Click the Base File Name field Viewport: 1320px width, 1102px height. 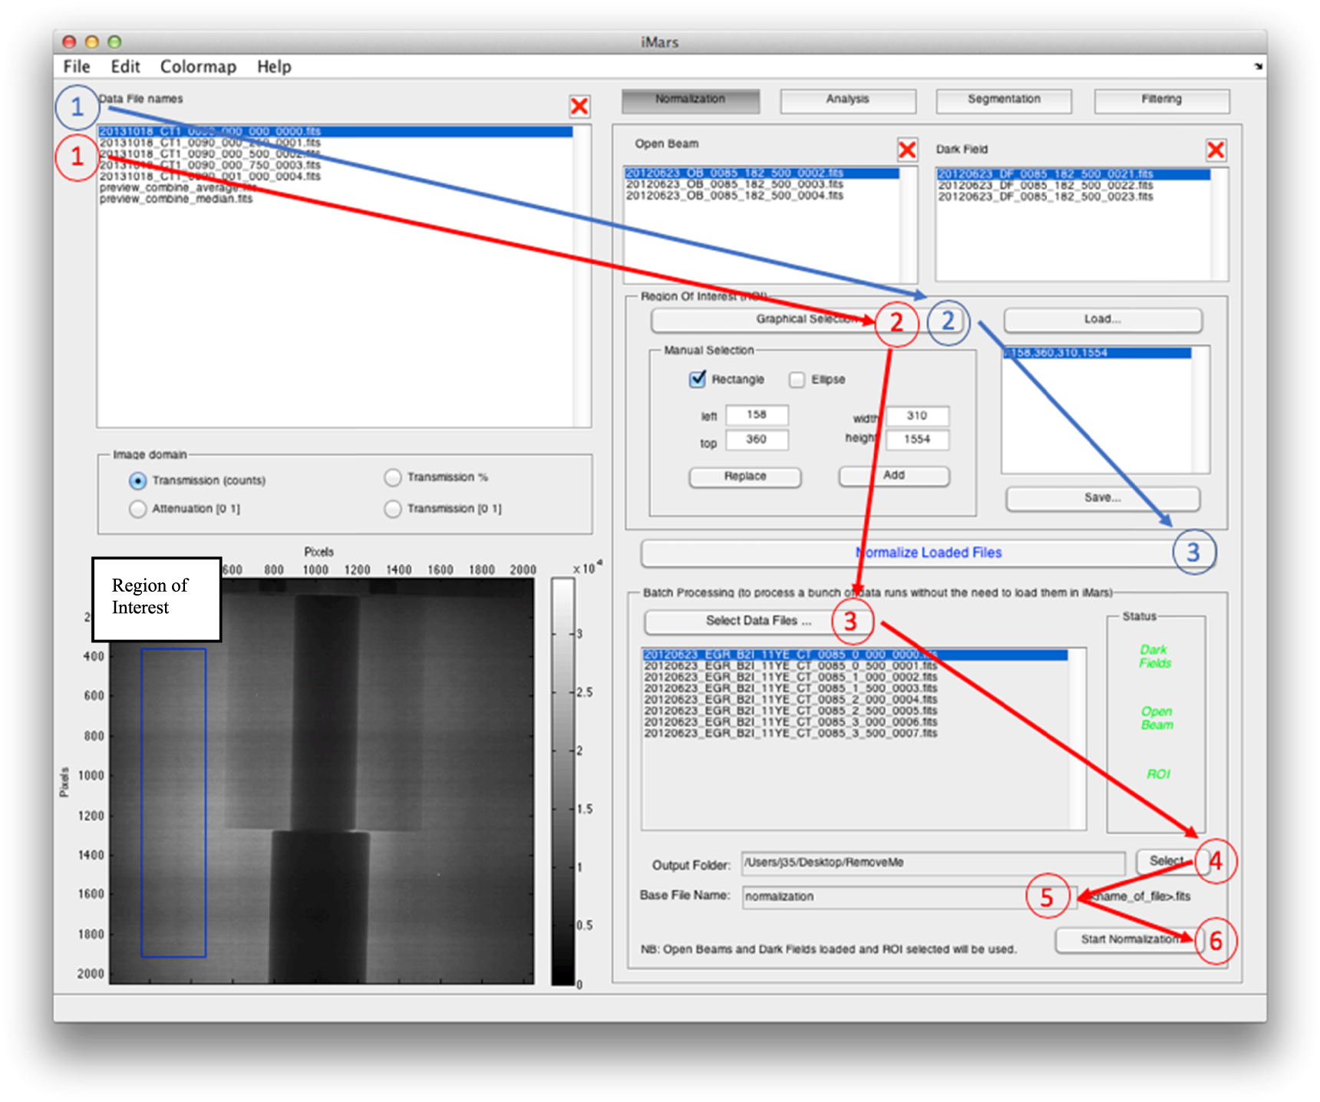pos(909,896)
